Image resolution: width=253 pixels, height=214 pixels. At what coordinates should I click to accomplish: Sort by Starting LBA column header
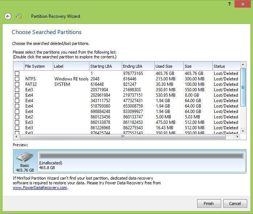coord(105,66)
